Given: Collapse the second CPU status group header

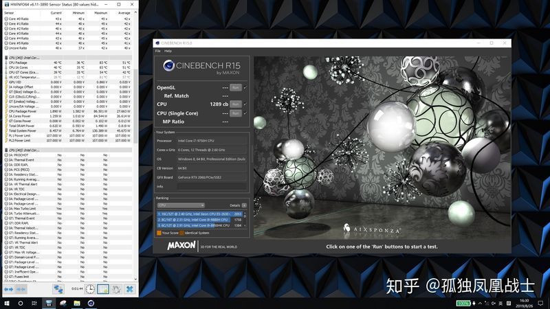Looking at the screenshot, I should [68, 150].
